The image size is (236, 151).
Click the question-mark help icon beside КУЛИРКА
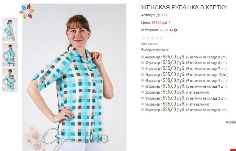[175, 30]
